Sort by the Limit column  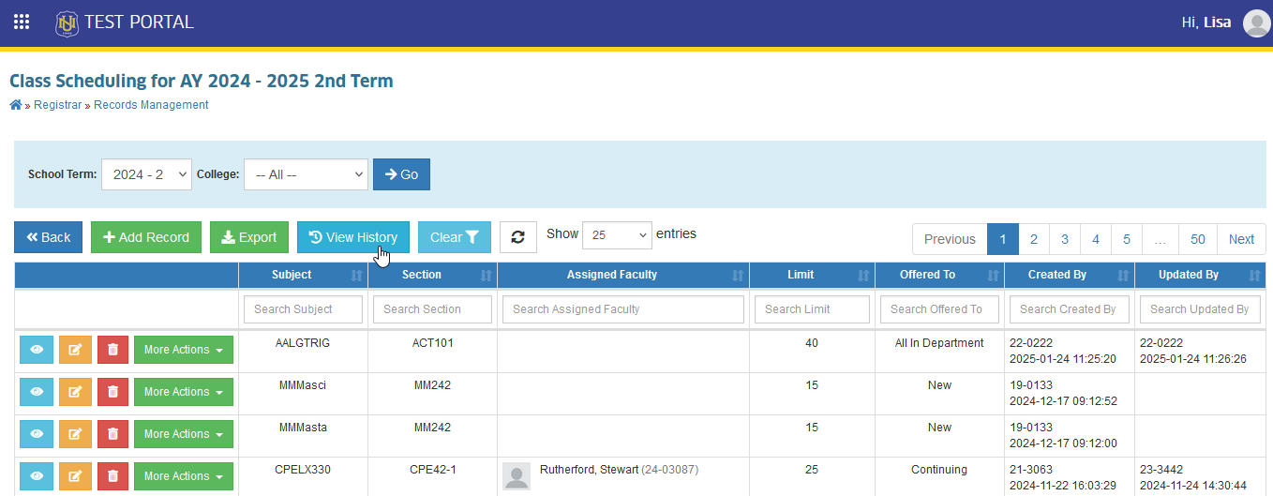click(x=812, y=275)
